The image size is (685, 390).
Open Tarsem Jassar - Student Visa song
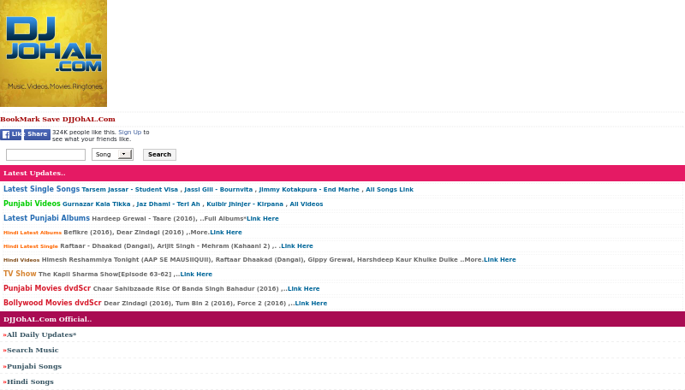130,190
